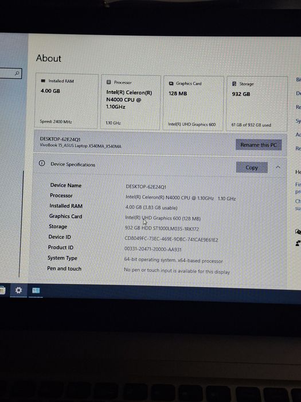Click the left sidebar scrollbar
This screenshot has width=301, height=402.
pos(21,225)
